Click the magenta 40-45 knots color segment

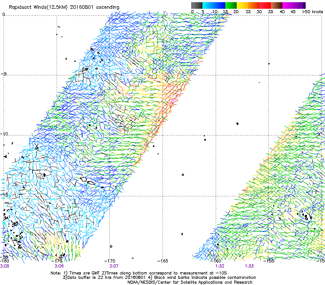(x=288, y=5)
